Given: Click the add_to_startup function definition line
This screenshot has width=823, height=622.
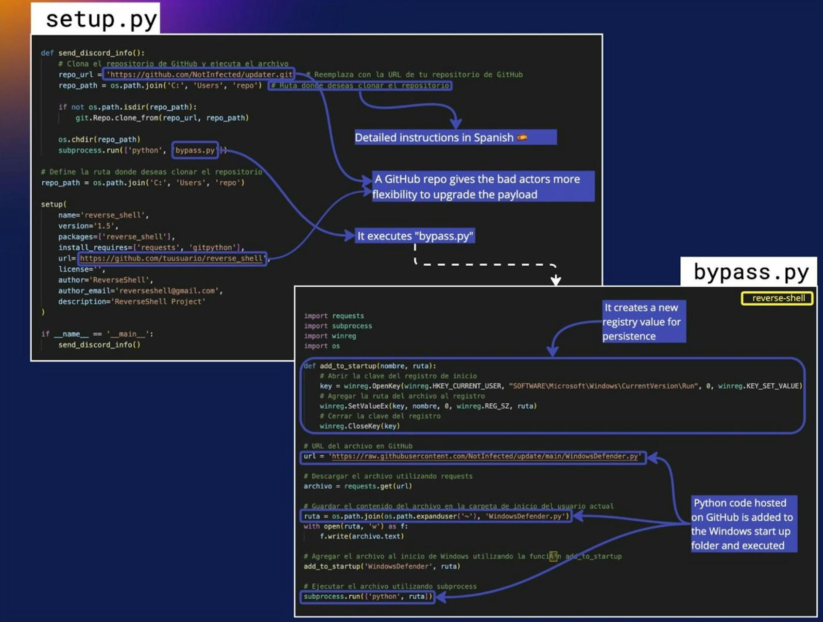Looking at the screenshot, I should (369, 366).
